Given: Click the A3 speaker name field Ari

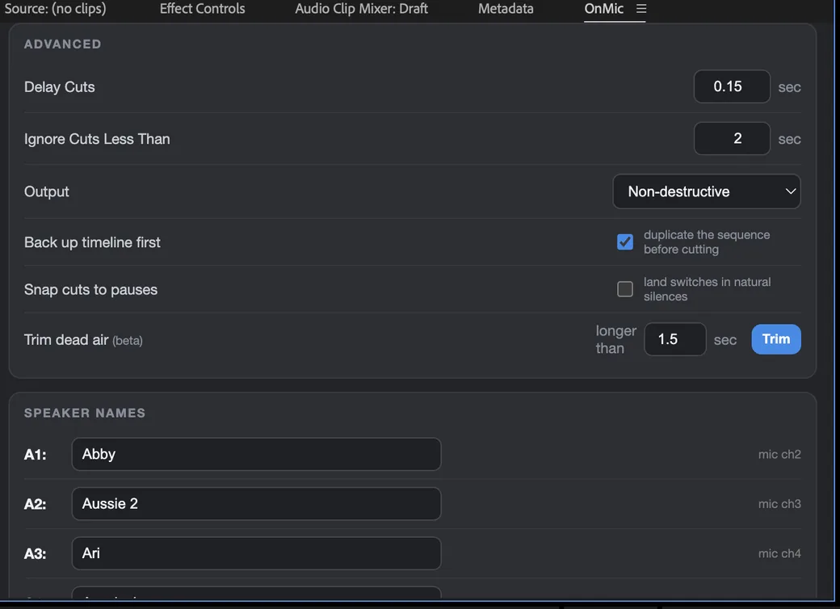Looking at the screenshot, I should tap(256, 553).
